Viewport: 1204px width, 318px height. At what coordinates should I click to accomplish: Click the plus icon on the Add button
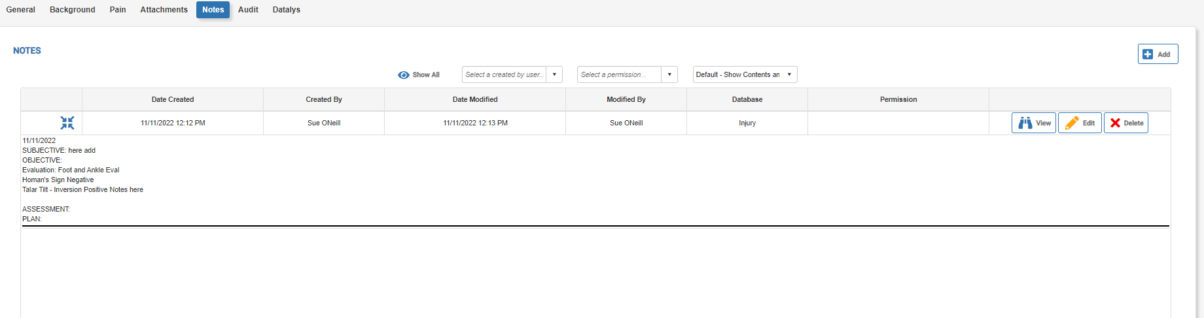[x=1148, y=54]
